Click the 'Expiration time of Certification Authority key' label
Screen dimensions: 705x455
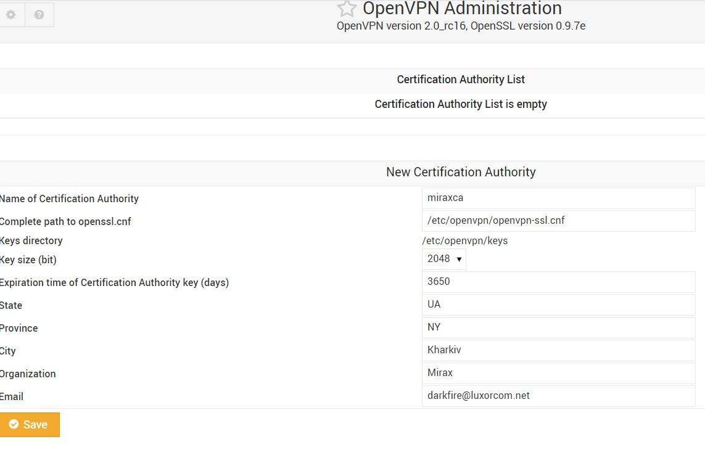[x=114, y=283]
